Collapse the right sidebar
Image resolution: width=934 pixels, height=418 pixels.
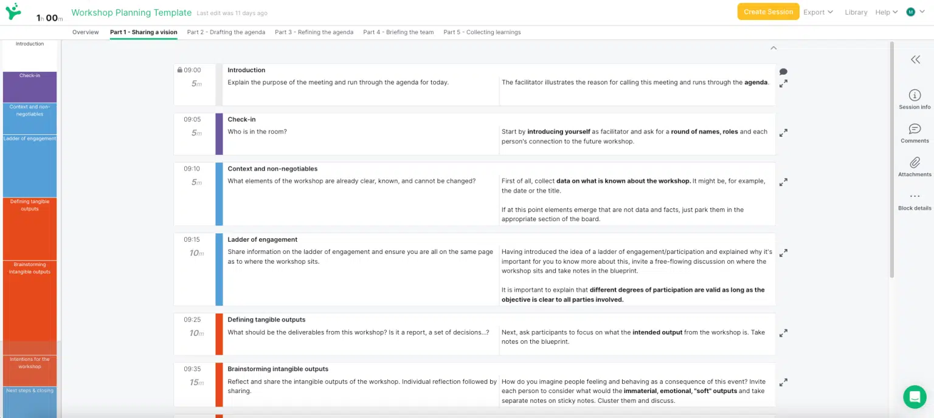click(x=915, y=60)
